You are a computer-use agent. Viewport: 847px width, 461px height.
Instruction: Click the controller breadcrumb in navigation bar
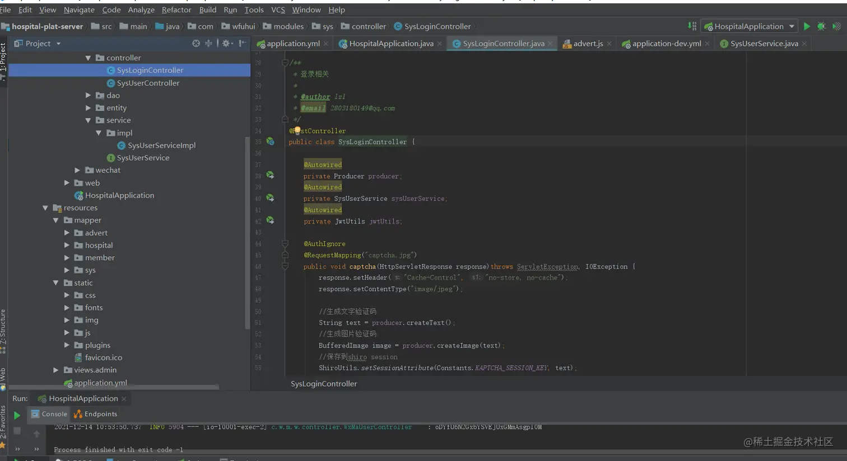click(x=364, y=26)
